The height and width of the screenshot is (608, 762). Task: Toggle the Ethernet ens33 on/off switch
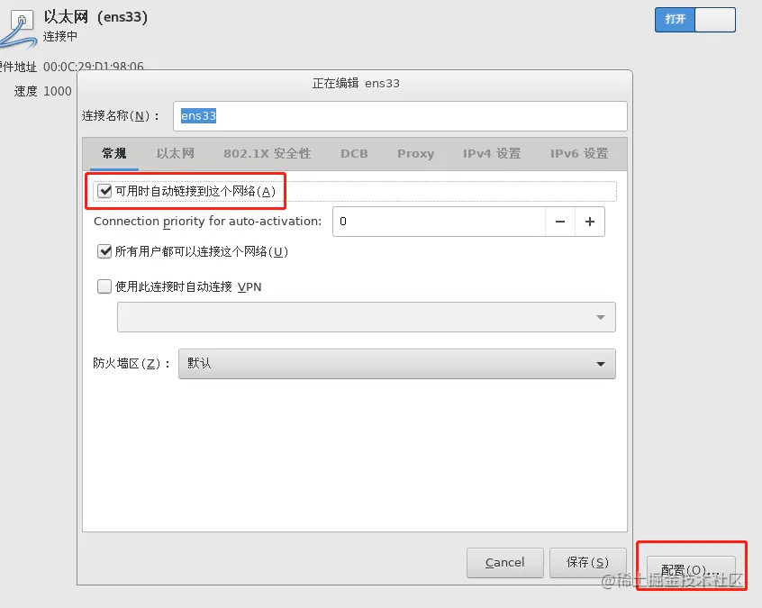695,20
